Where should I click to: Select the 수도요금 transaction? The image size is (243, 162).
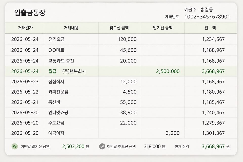(x=121, y=123)
